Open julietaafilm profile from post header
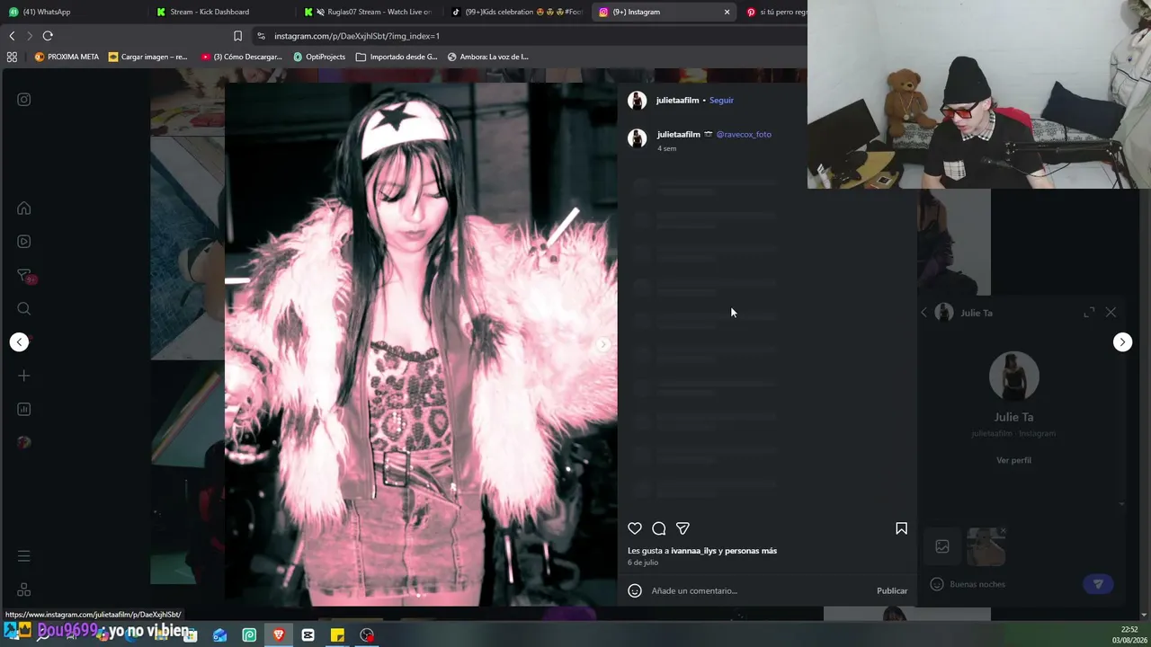 pos(677,101)
